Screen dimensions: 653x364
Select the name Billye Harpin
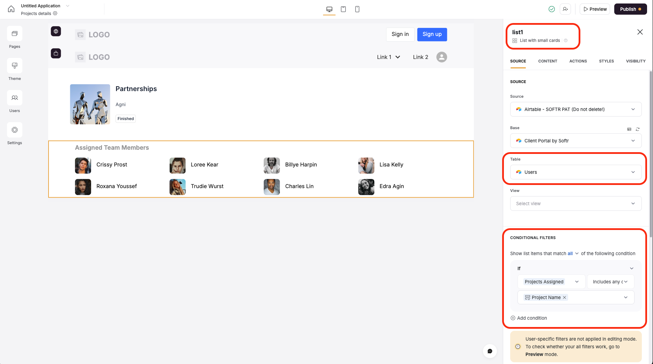301,165
